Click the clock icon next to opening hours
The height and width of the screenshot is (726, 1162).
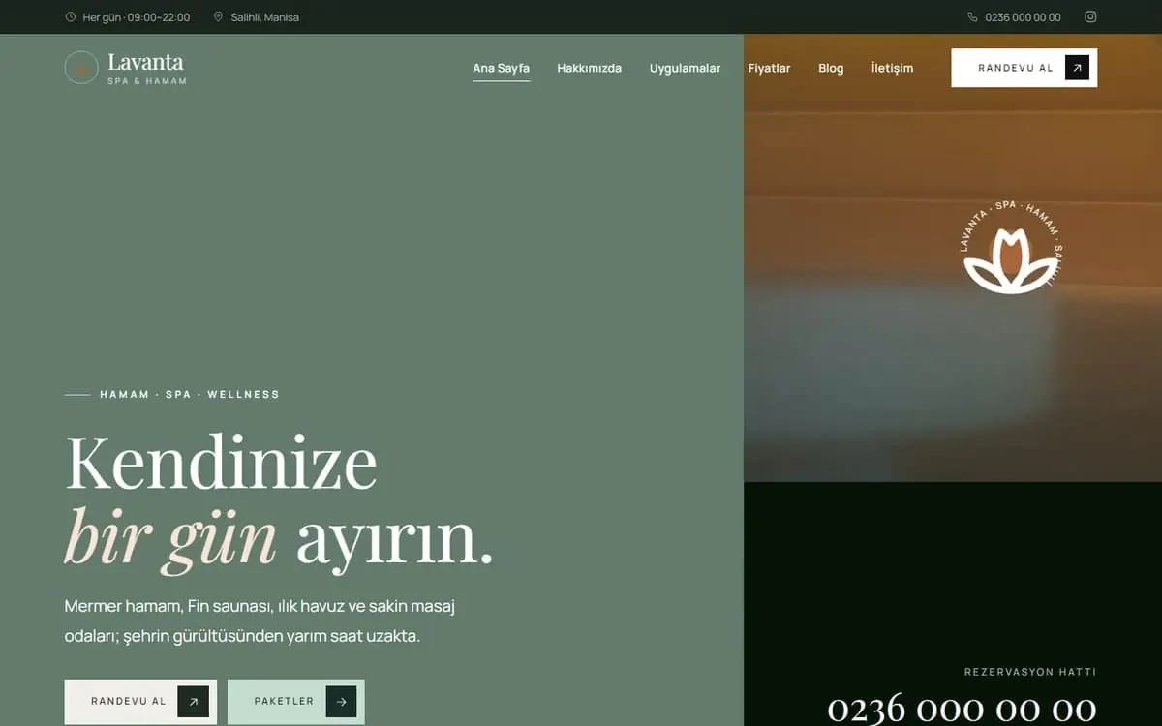[x=70, y=17]
